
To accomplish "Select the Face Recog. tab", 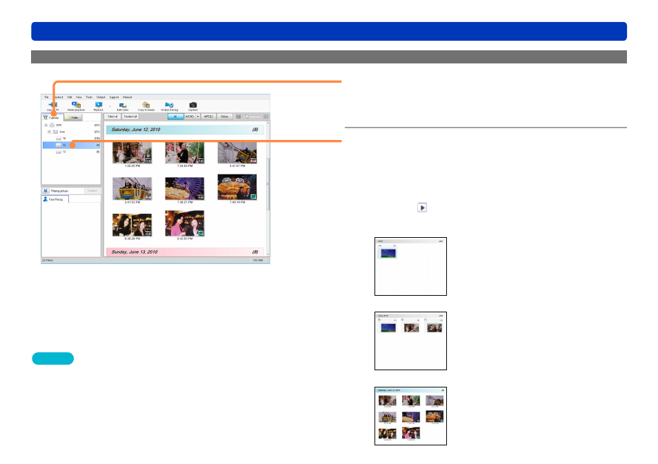I will pyautogui.click(x=55, y=200).
